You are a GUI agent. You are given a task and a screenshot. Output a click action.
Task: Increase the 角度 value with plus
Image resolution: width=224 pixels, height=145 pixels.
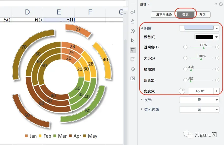coord(216,91)
